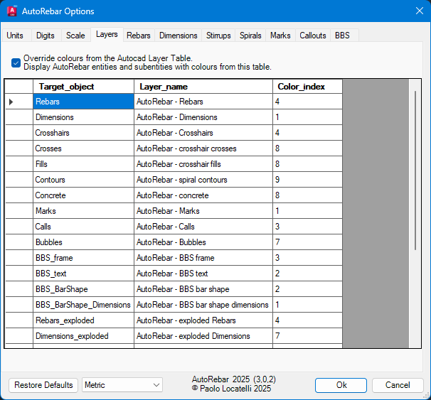Screen dimensions: 431x400
Task: Open the Callouts tab
Action: [312, 36]
